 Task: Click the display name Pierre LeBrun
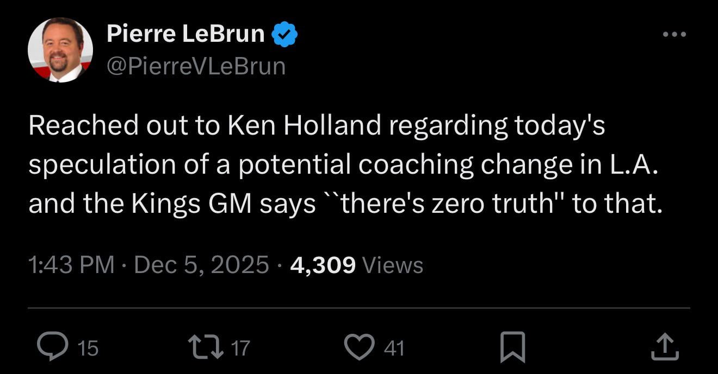[185, 33]
